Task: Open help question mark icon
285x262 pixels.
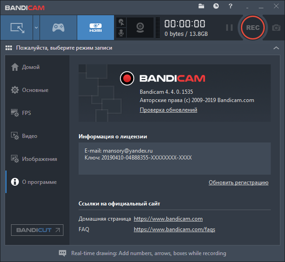Action: [230, 6]
